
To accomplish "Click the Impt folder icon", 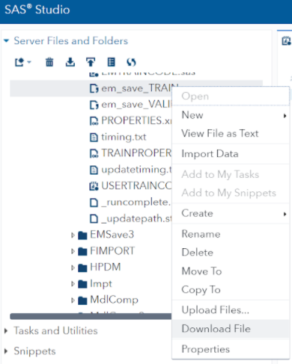I will tap(82, 284).
